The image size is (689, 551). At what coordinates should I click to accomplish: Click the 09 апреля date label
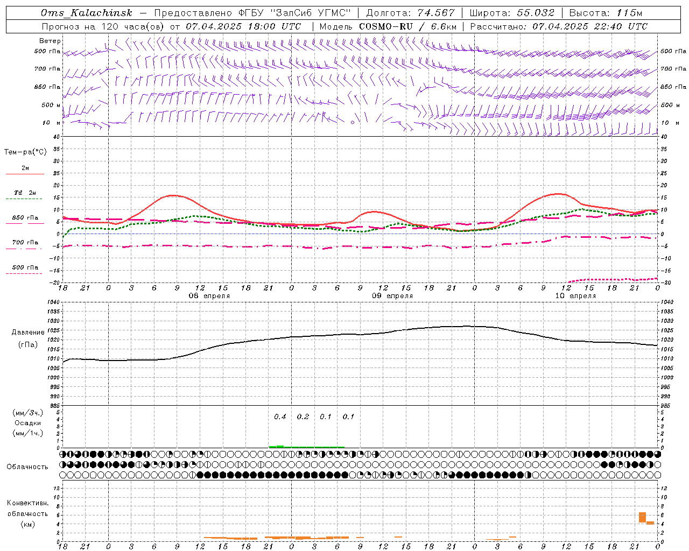(x=392, y=296)
